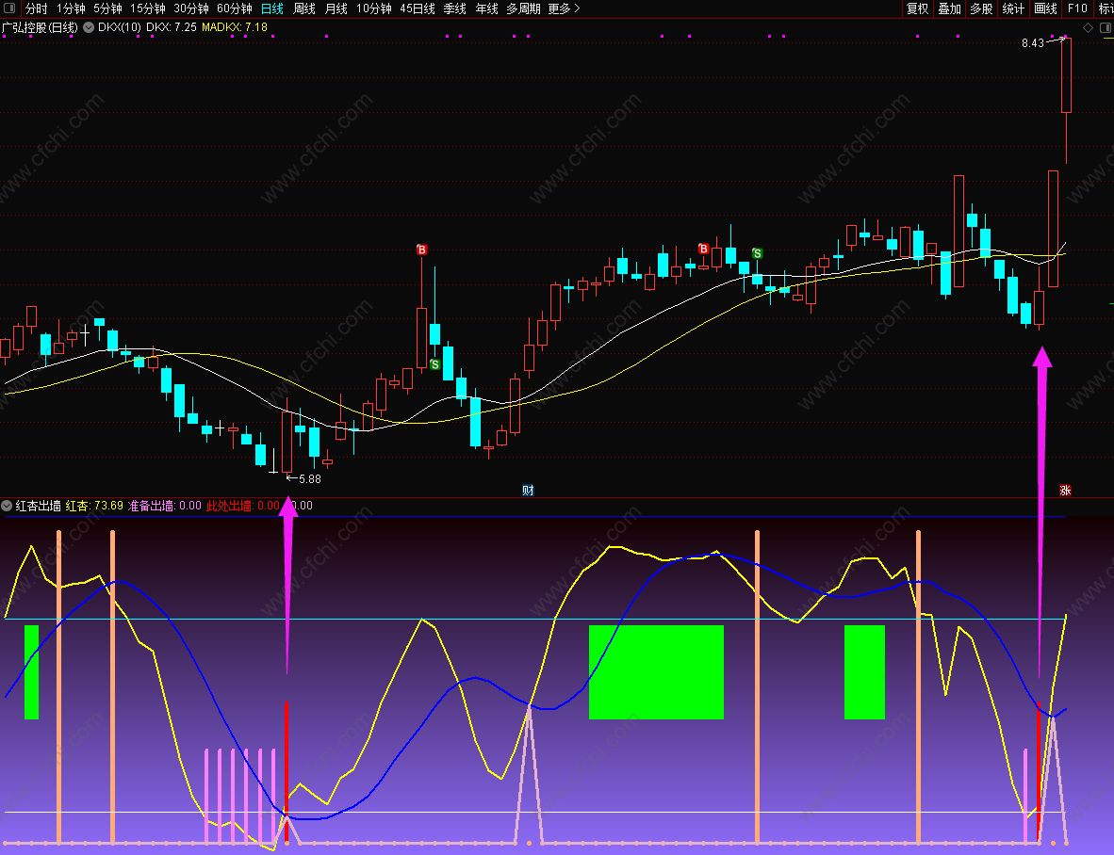Click the red 涨 marker at bottom right

click(x=1065, y=491)
